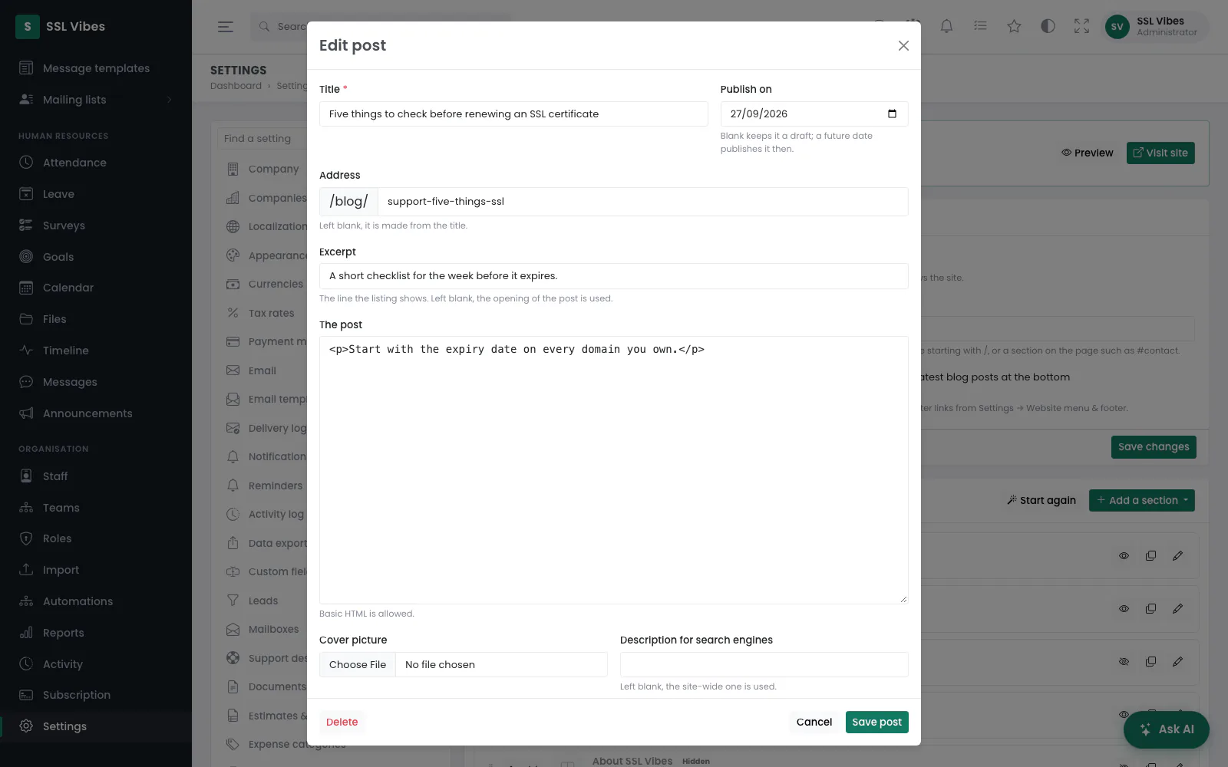
Task: Click the duplicate icon on first section row
Action: (1150, 555)
